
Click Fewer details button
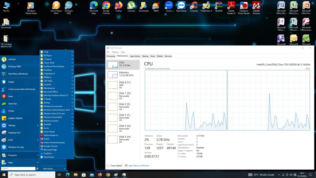tap(114, 166)
